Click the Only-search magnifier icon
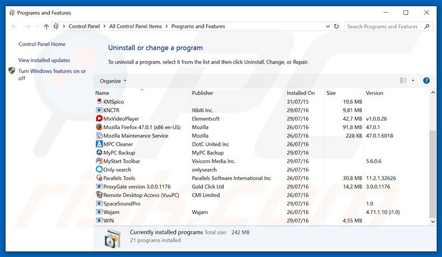The height and width of the screenshot is (257, 442). [x=99, y=169]
